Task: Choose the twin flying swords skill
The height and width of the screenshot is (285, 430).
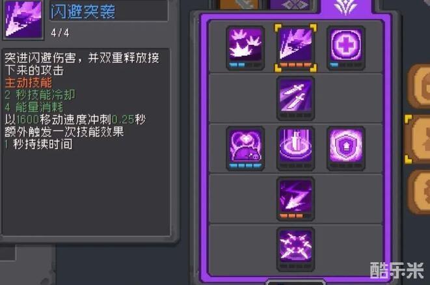Action: tap(295, 98)
